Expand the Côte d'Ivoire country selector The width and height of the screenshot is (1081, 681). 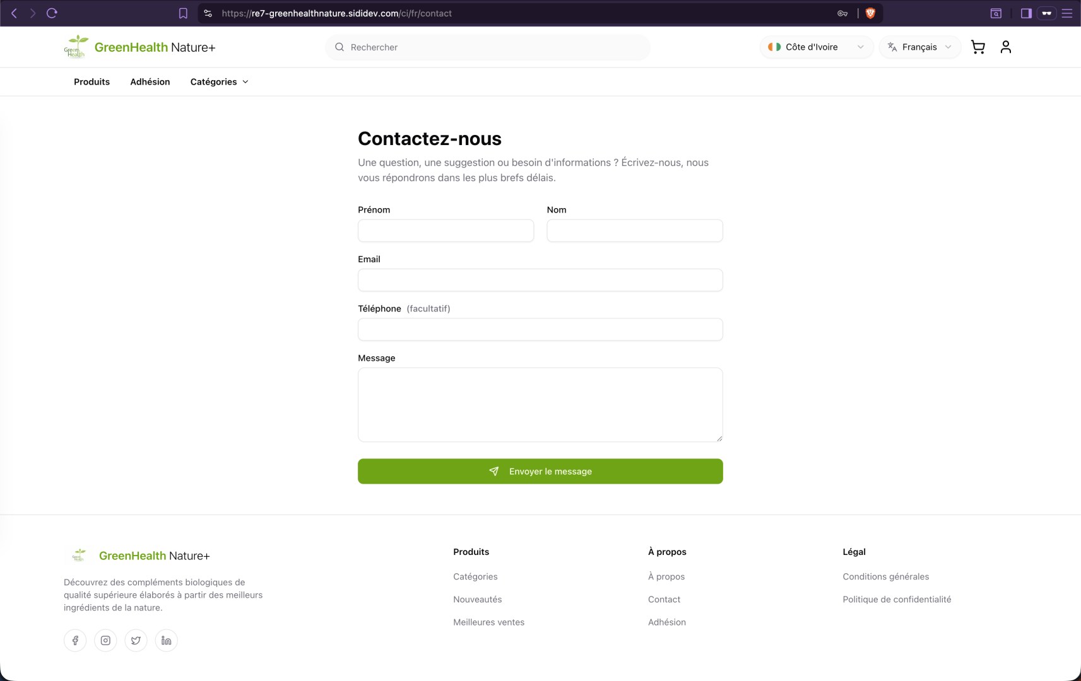tap(816, 47)
